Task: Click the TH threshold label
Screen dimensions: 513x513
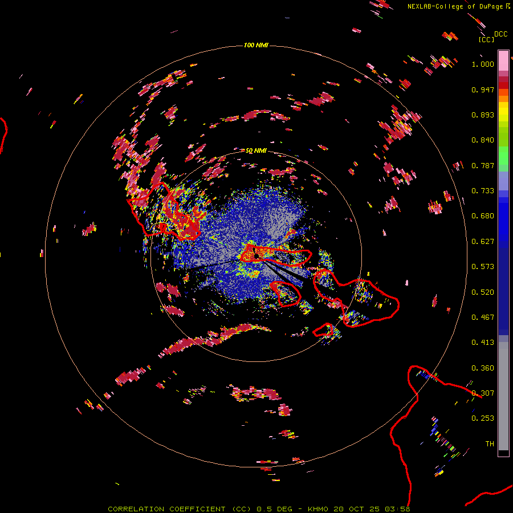Action: pos(490,444)
